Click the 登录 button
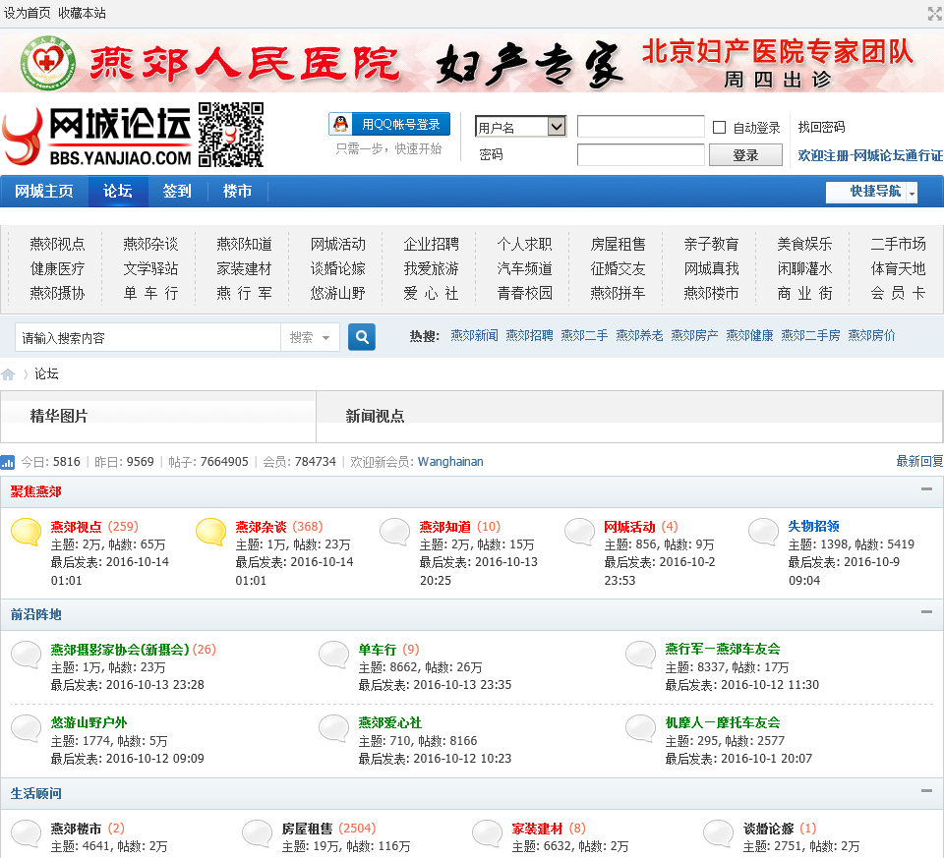 pyautogui.click(x=745, y=155)
